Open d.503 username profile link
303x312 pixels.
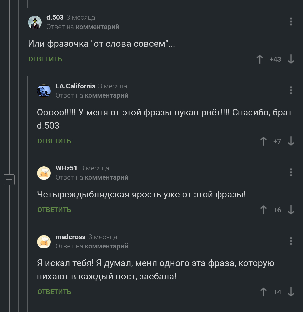click(x=55, y=17)
